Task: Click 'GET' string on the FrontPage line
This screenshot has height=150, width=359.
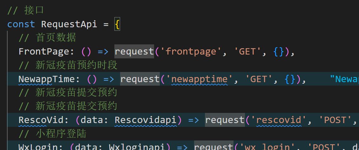Action: click(247, 52)
